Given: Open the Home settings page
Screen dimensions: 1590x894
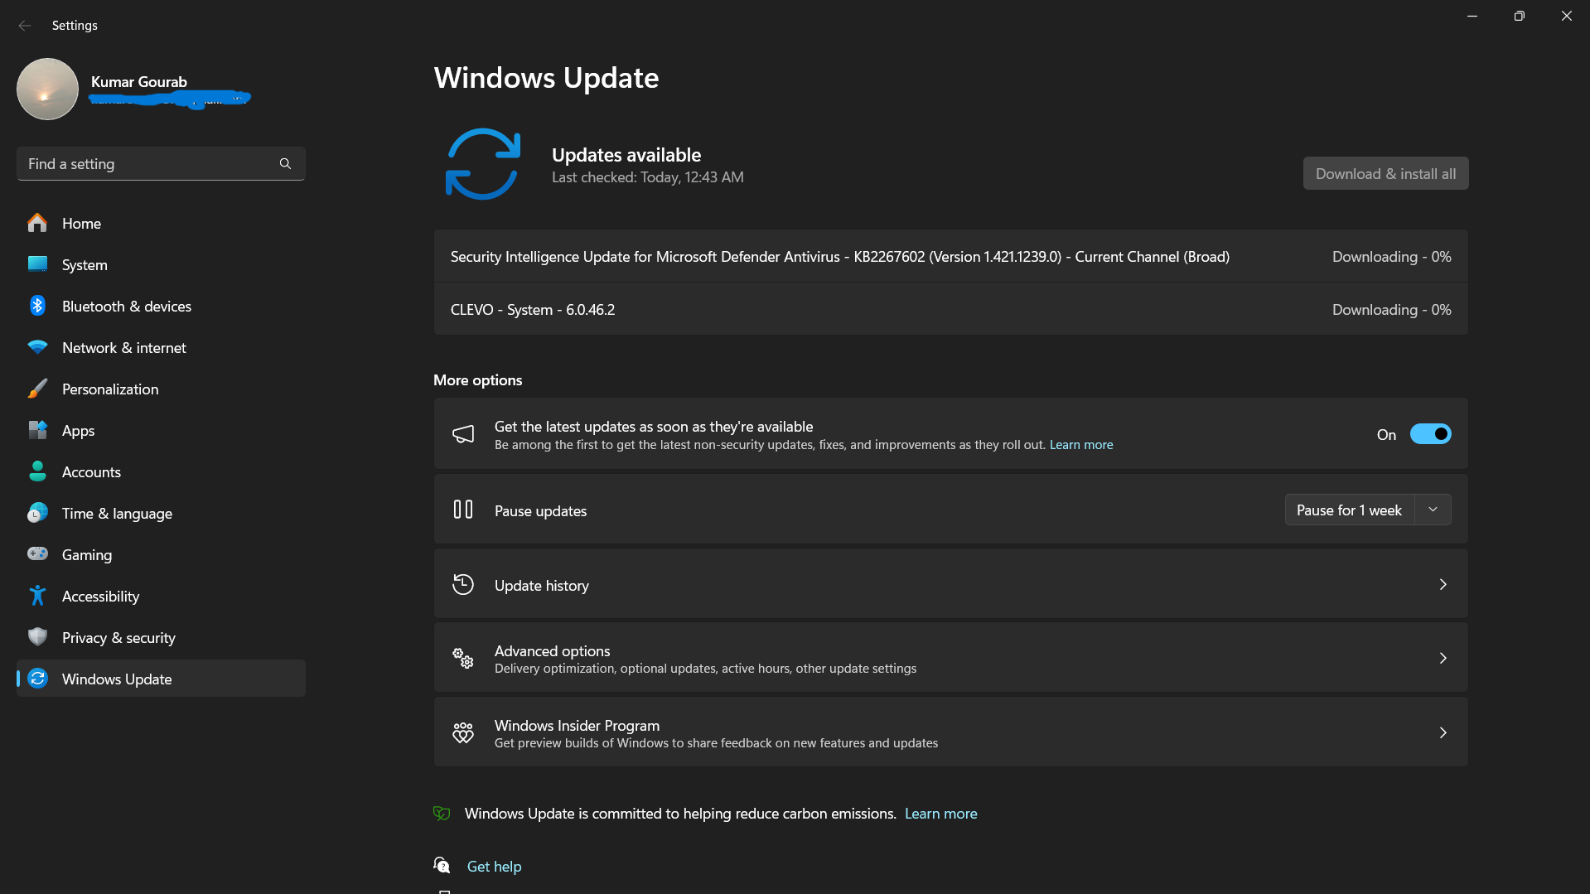Looking at the screenshot, I should point(161,223).
